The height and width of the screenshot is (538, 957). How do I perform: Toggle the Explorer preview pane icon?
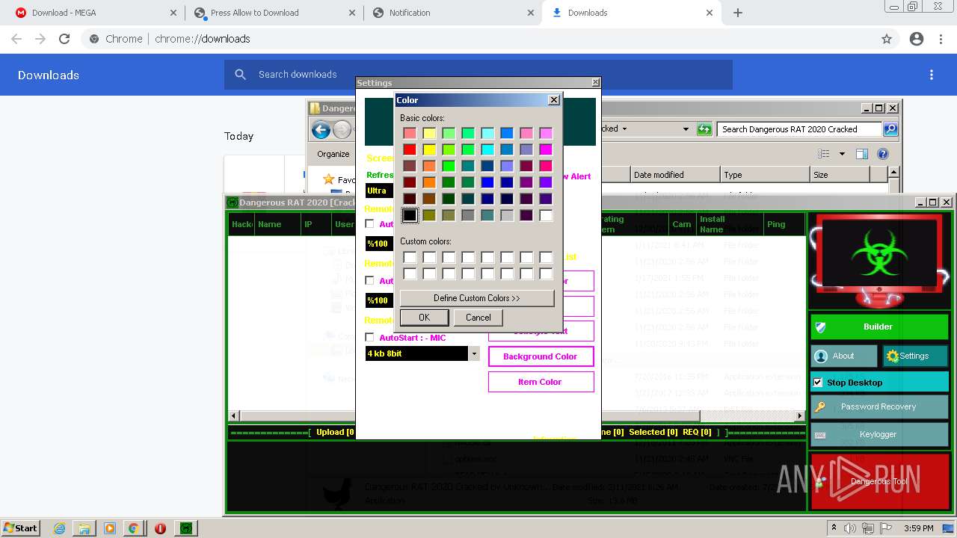pyautogui.click(x=862, y=154)
